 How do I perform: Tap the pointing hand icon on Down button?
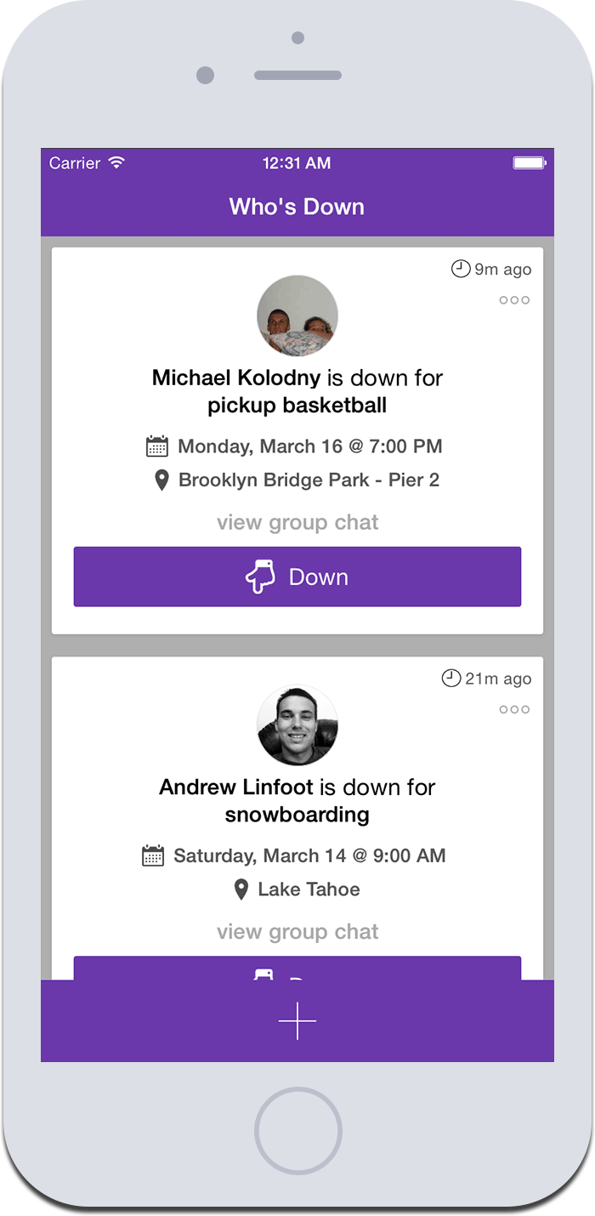tap(261, 577)
